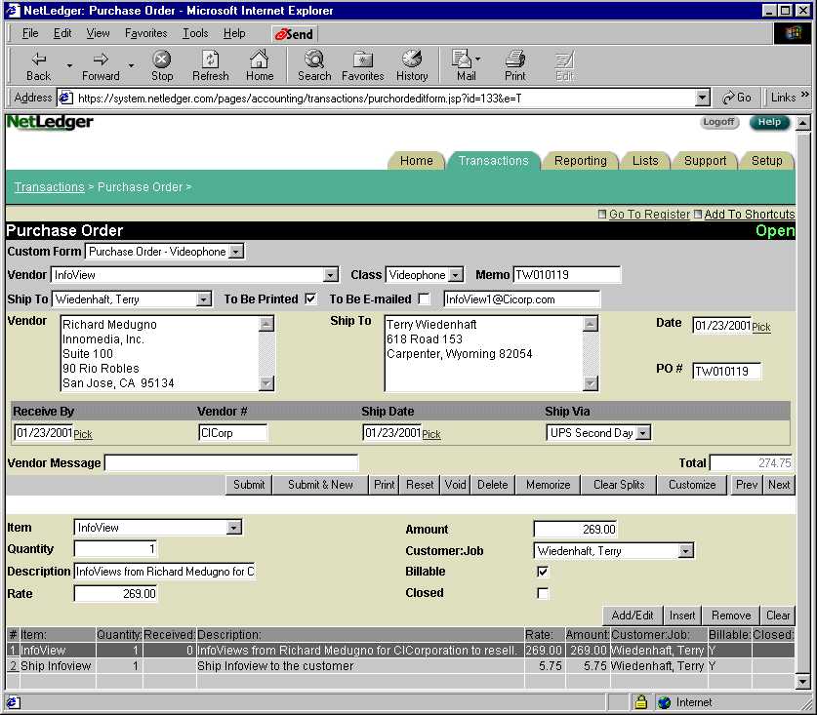Open the Custom Form dropdown
Screen dimensions: 817x715
click(236, 252)
